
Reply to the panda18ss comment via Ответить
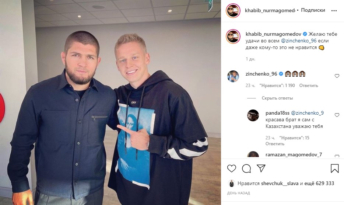point(275,144)
